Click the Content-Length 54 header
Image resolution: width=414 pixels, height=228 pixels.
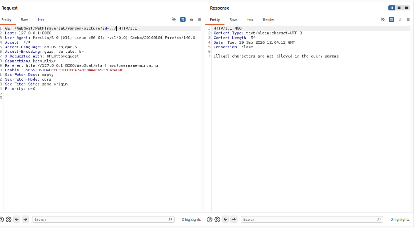click(234, 38)
